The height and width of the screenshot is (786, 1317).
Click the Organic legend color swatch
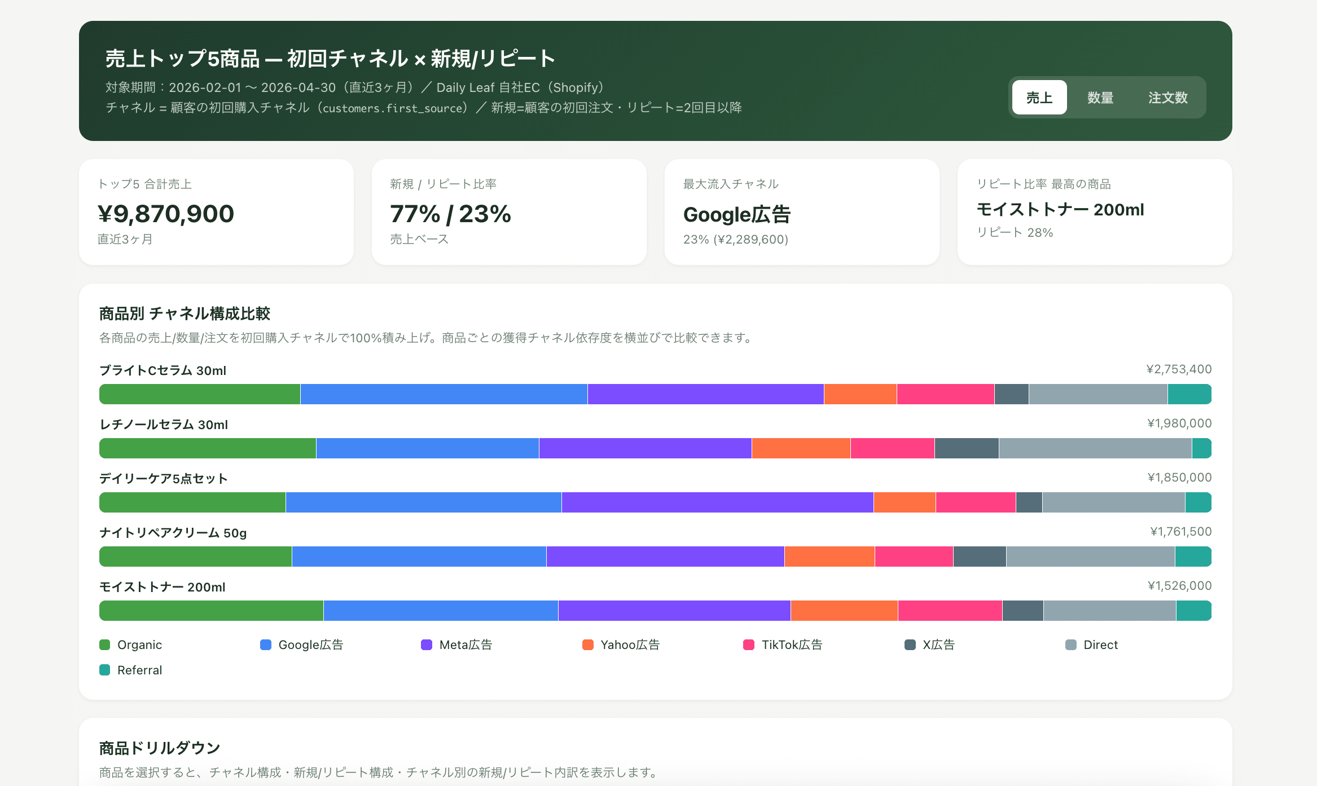click(104, 644)
